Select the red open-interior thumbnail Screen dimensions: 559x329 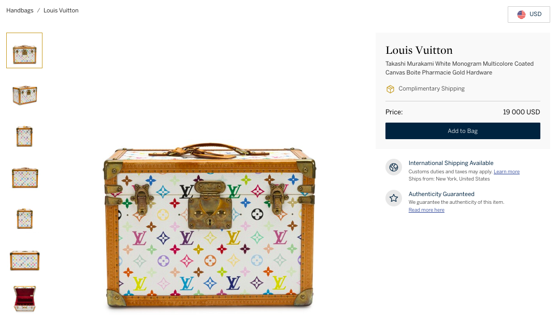24,298
